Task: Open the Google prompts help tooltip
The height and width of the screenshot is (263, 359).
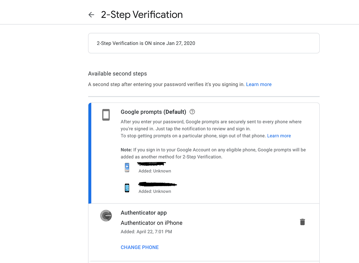Action: pyautogui.click(x=192, y=112)
